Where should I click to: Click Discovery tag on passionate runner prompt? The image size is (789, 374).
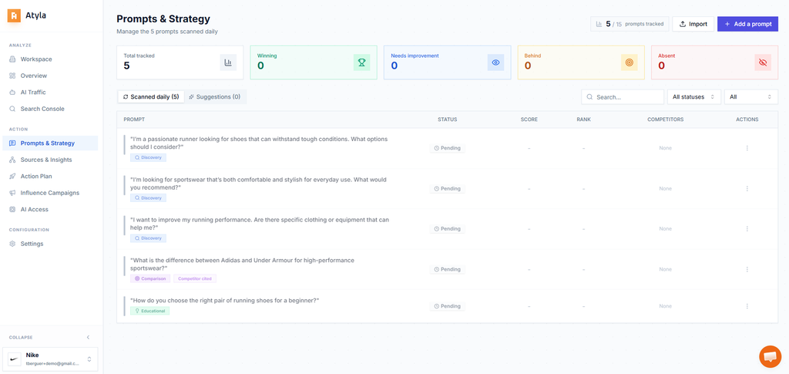(148, 157)
